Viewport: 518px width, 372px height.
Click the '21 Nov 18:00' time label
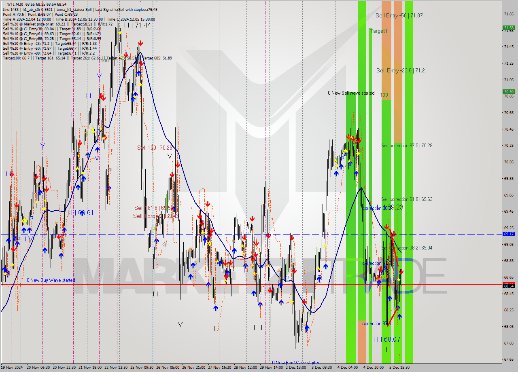90,368
